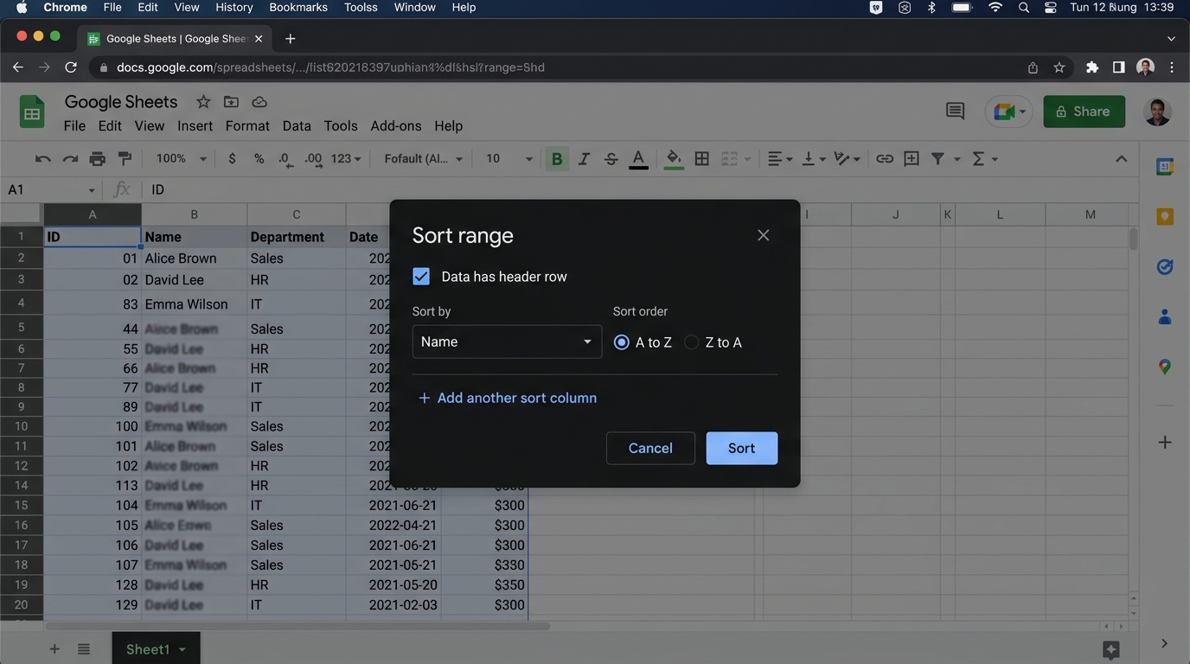Open Google Maps in the side panel

click(1165, 367)
